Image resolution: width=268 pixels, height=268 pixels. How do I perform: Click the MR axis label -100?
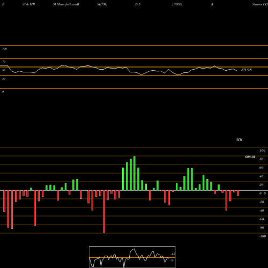(x=263, y=236)
